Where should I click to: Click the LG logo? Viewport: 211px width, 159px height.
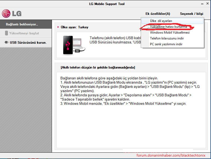[x=12, y=13]
